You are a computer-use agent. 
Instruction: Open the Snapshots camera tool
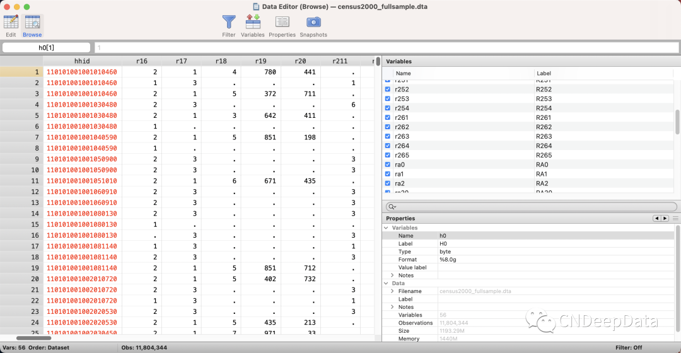[313, 21]
